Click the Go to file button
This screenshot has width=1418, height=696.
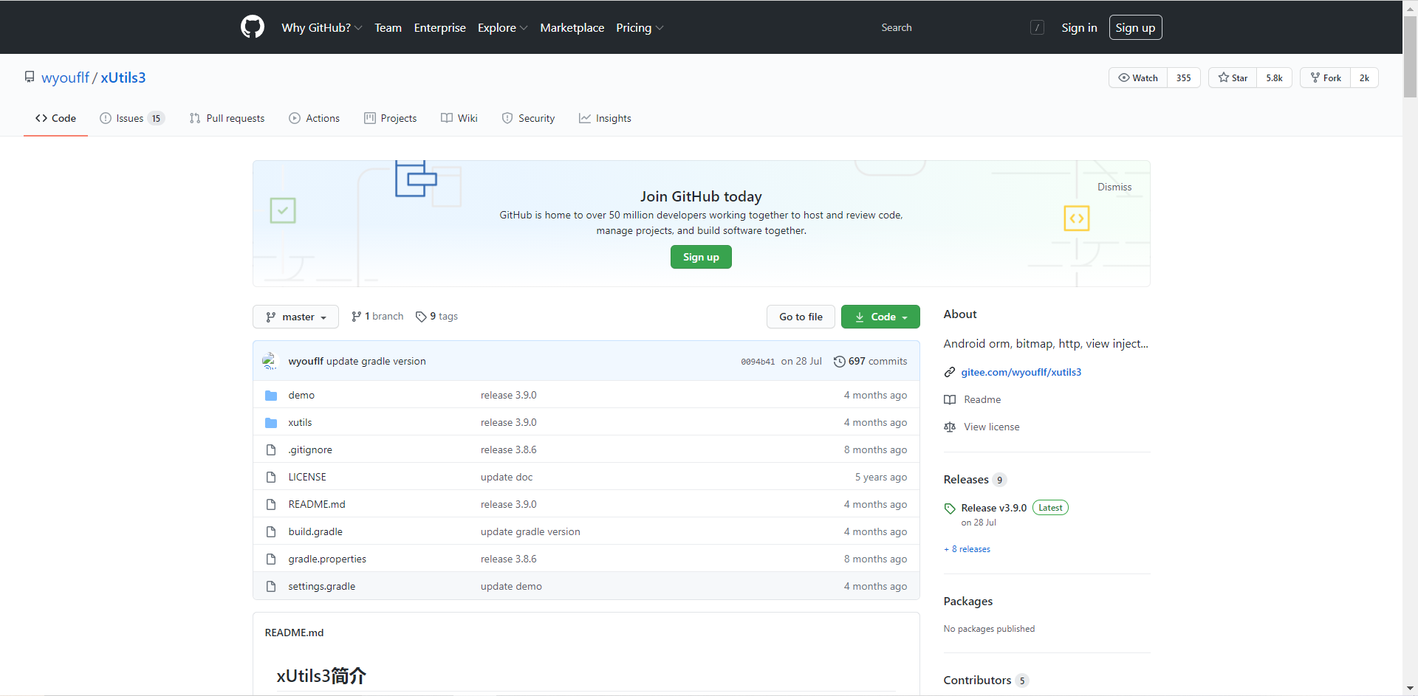click(x=801, y=317)
